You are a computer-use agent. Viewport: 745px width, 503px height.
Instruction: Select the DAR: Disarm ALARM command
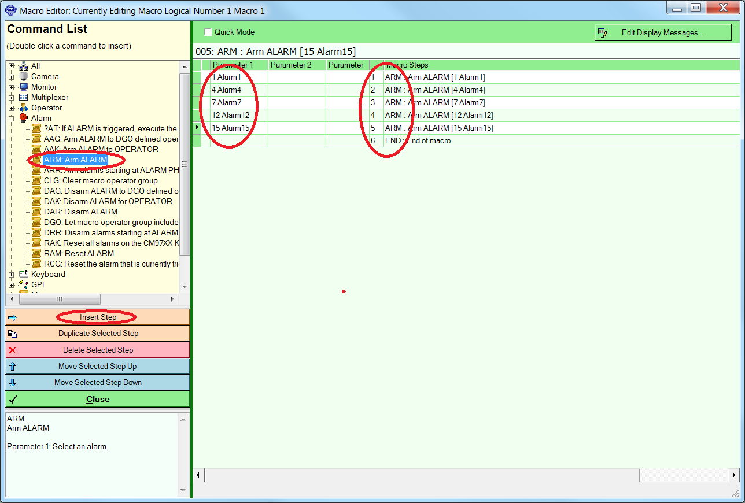[x=80, y=212]
